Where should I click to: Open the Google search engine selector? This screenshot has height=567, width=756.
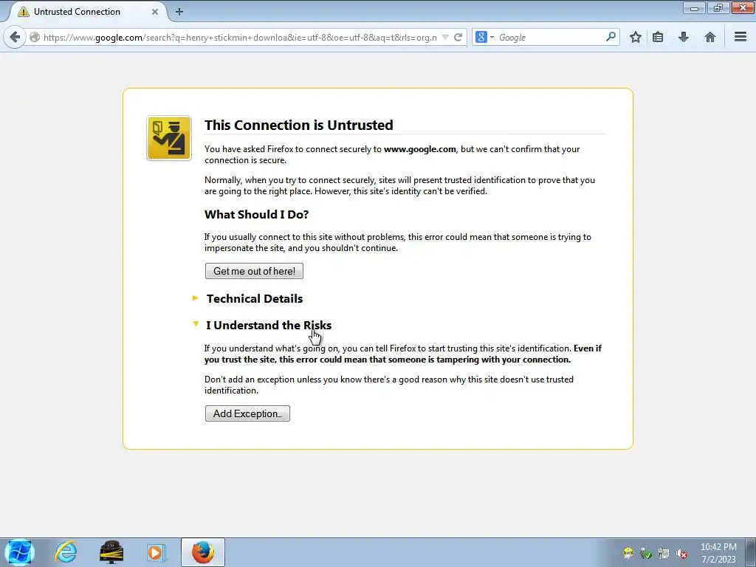click(484, 37)
